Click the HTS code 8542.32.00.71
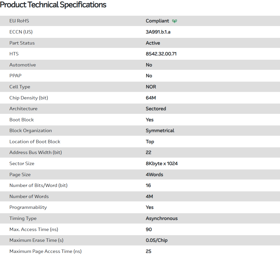This screenshot has width=280, height=256. tap(161, 54)
